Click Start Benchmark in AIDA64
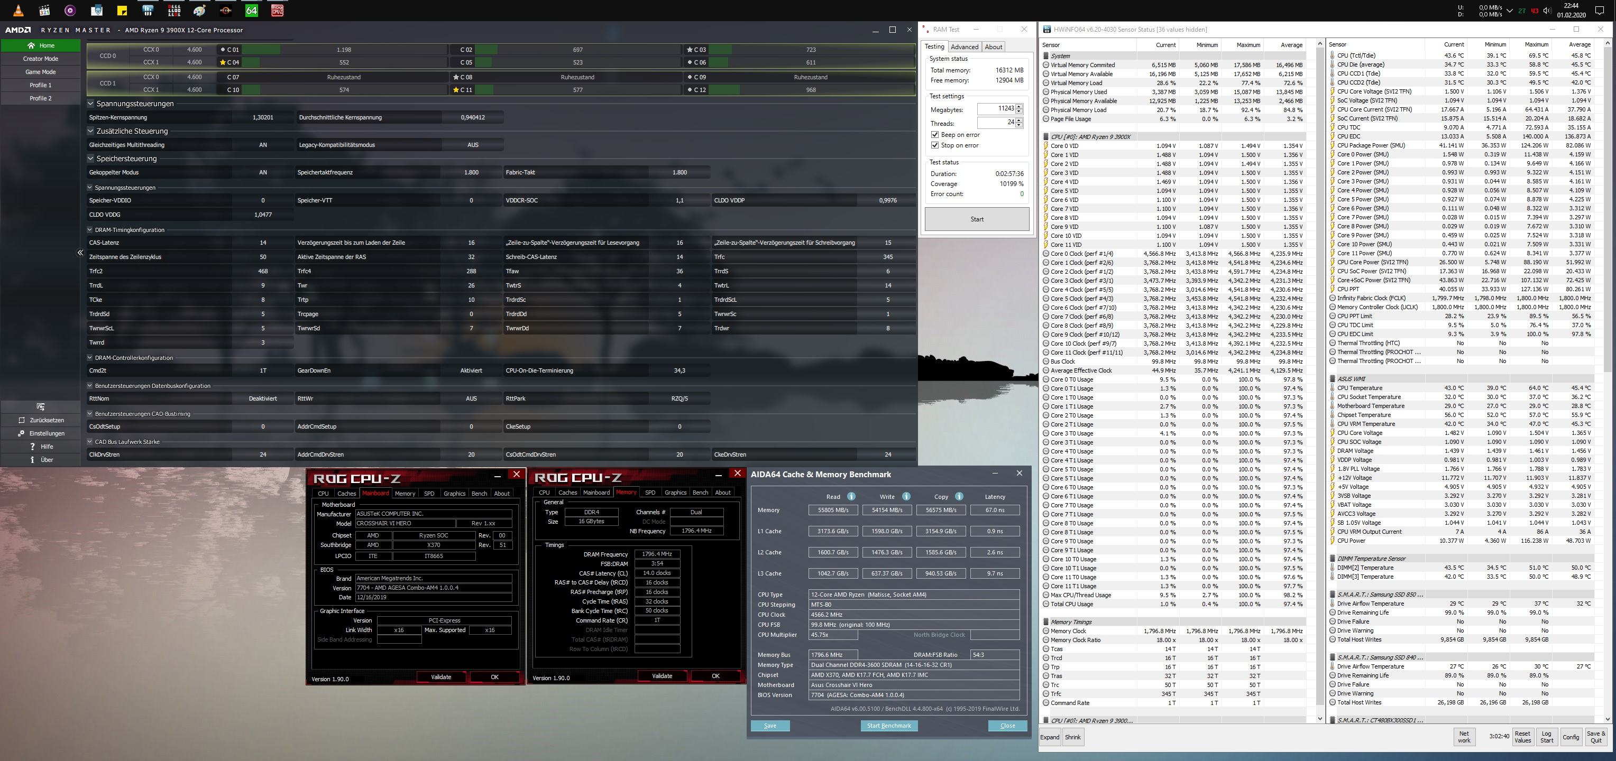Viewport: 1616px width, 761px height. coord(889,725)
